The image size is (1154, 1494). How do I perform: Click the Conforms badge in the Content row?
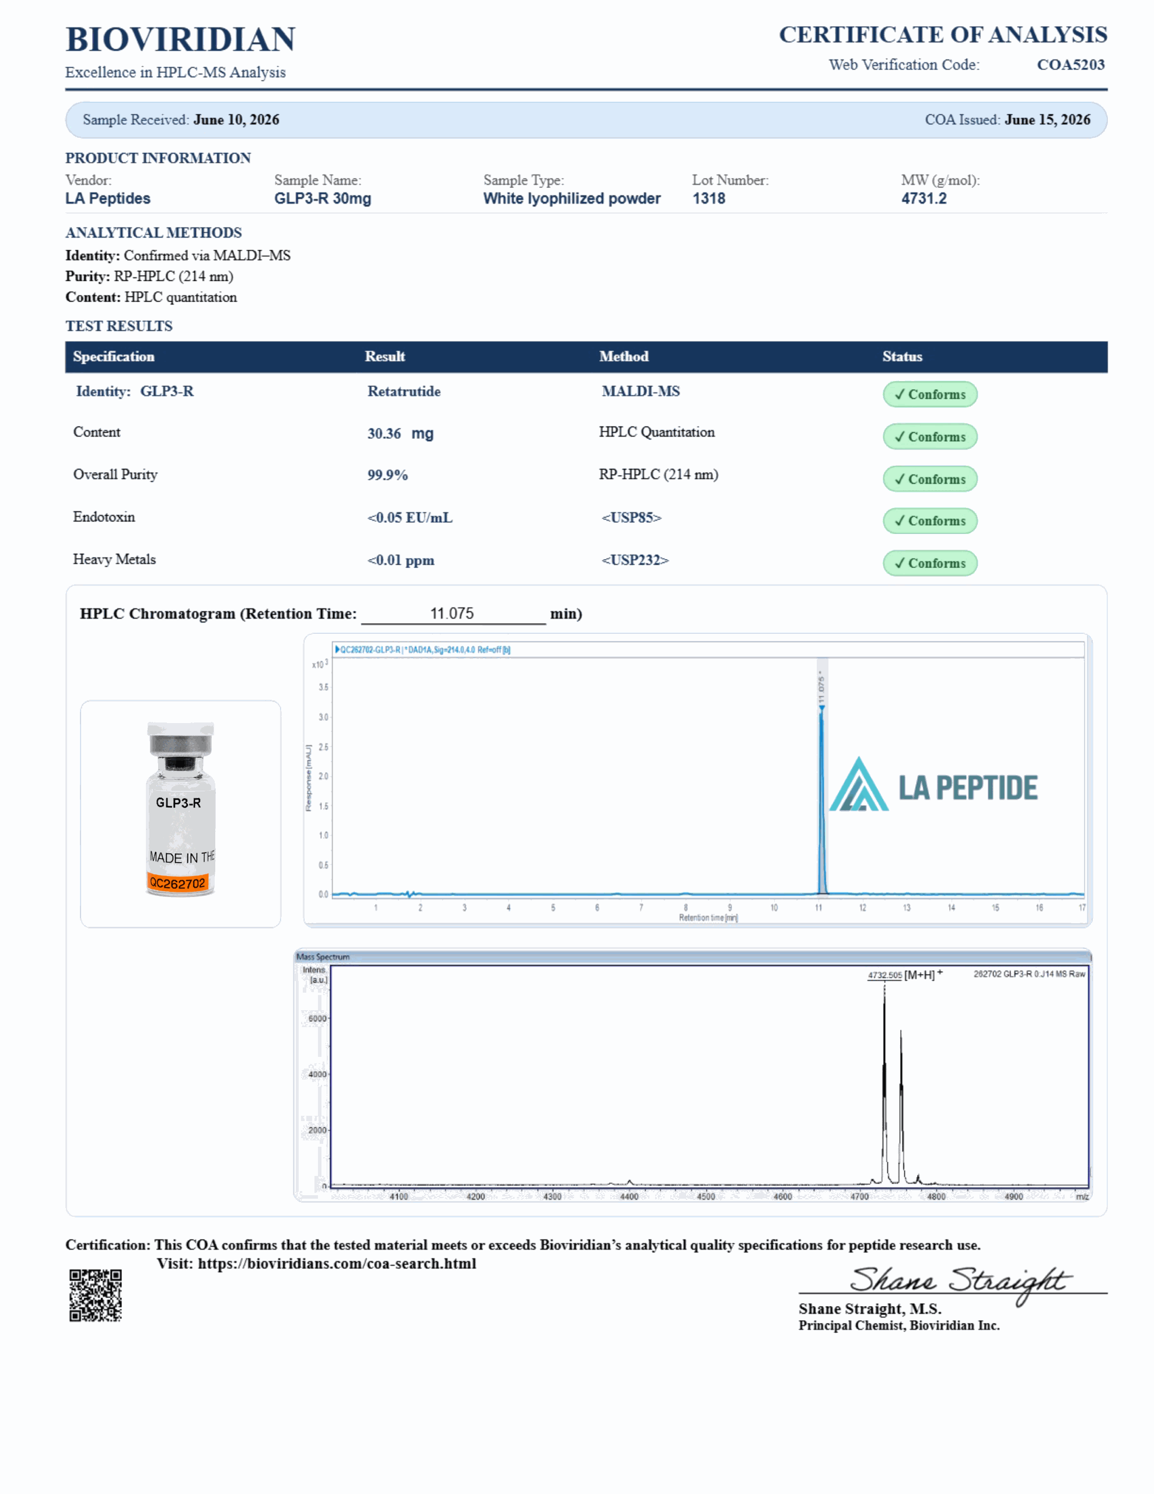[x=929, y=437]
